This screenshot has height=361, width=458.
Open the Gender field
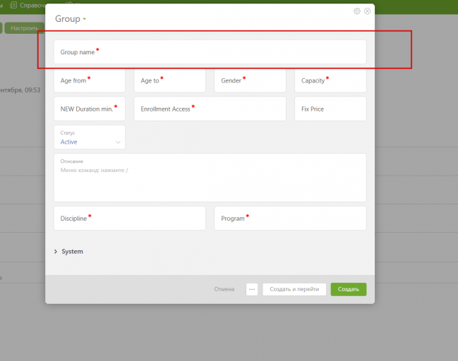pyautogui.click(x=250, y=80)
